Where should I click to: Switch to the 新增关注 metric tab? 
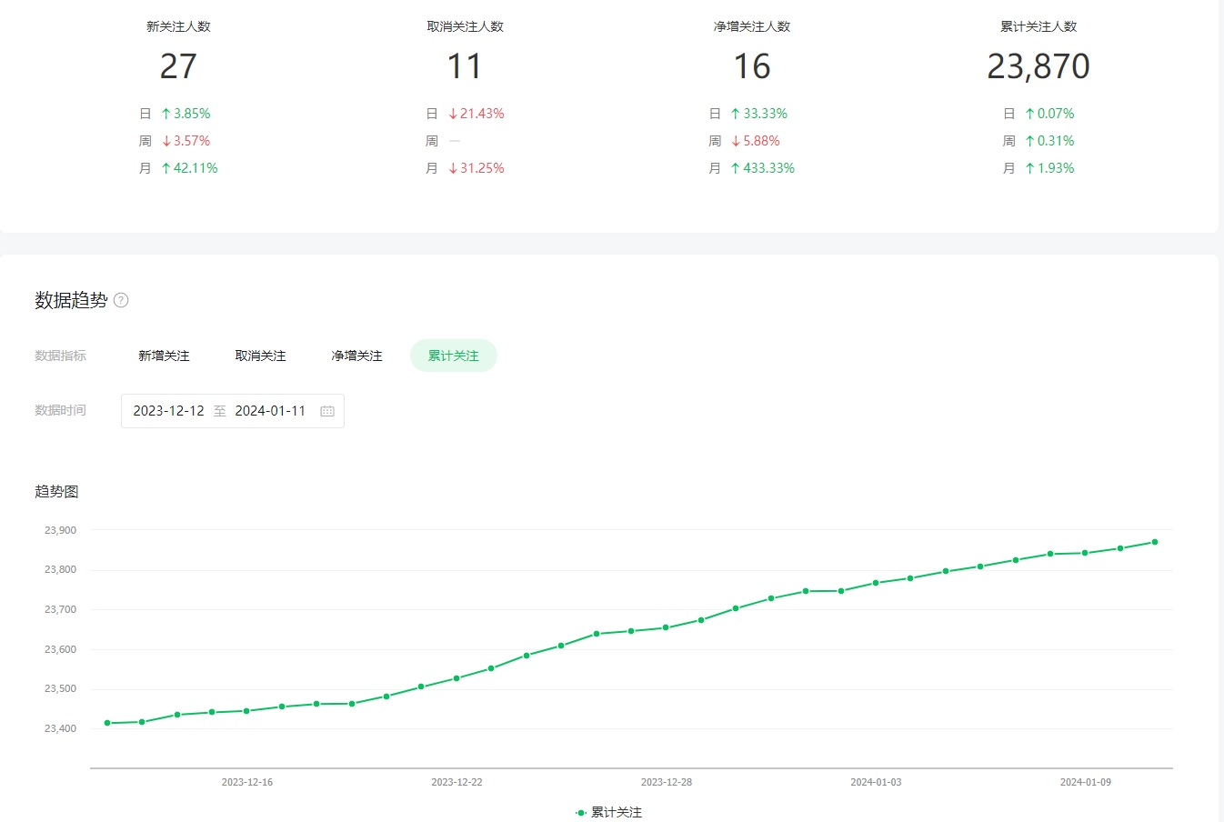[x=164, y=356]
